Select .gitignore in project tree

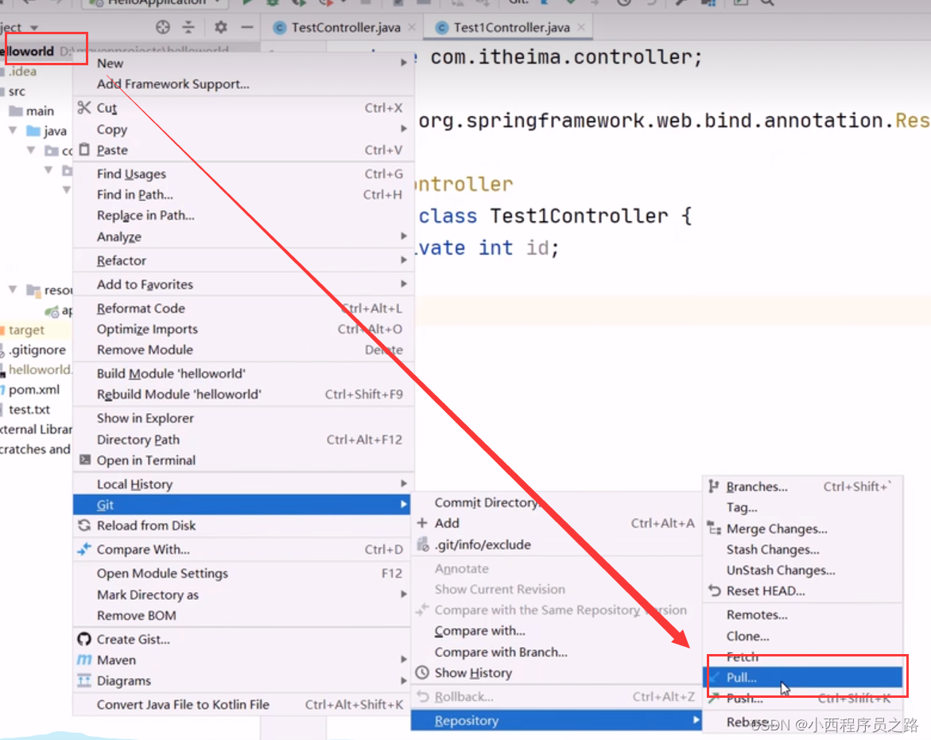pyautogui.click(x=37, y=349)
